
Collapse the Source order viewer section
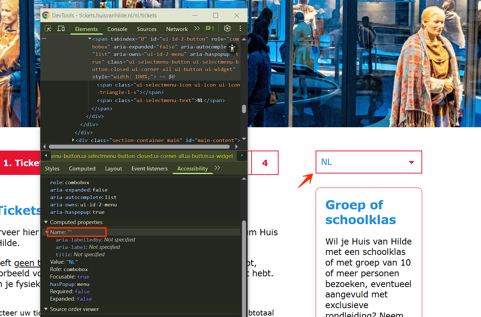[x=46, y=309]
